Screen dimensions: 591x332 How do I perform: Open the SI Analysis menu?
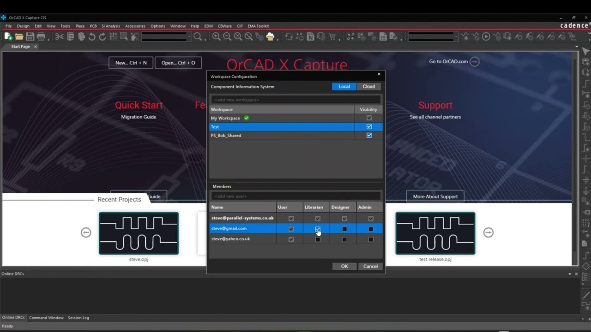111,26
